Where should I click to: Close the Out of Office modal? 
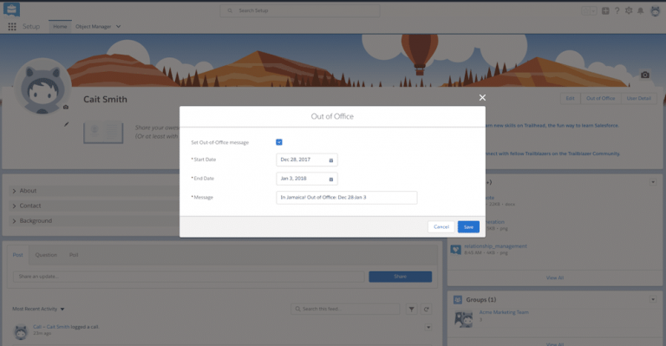[482, 98]
